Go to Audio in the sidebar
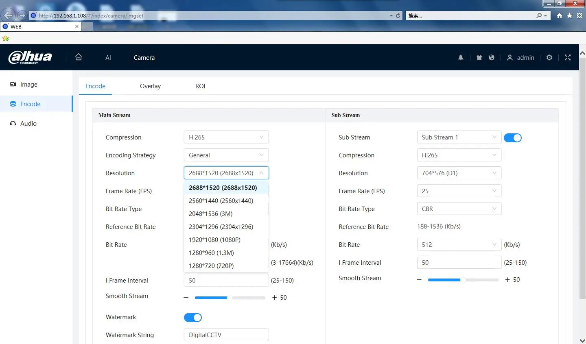 point(28,124)
